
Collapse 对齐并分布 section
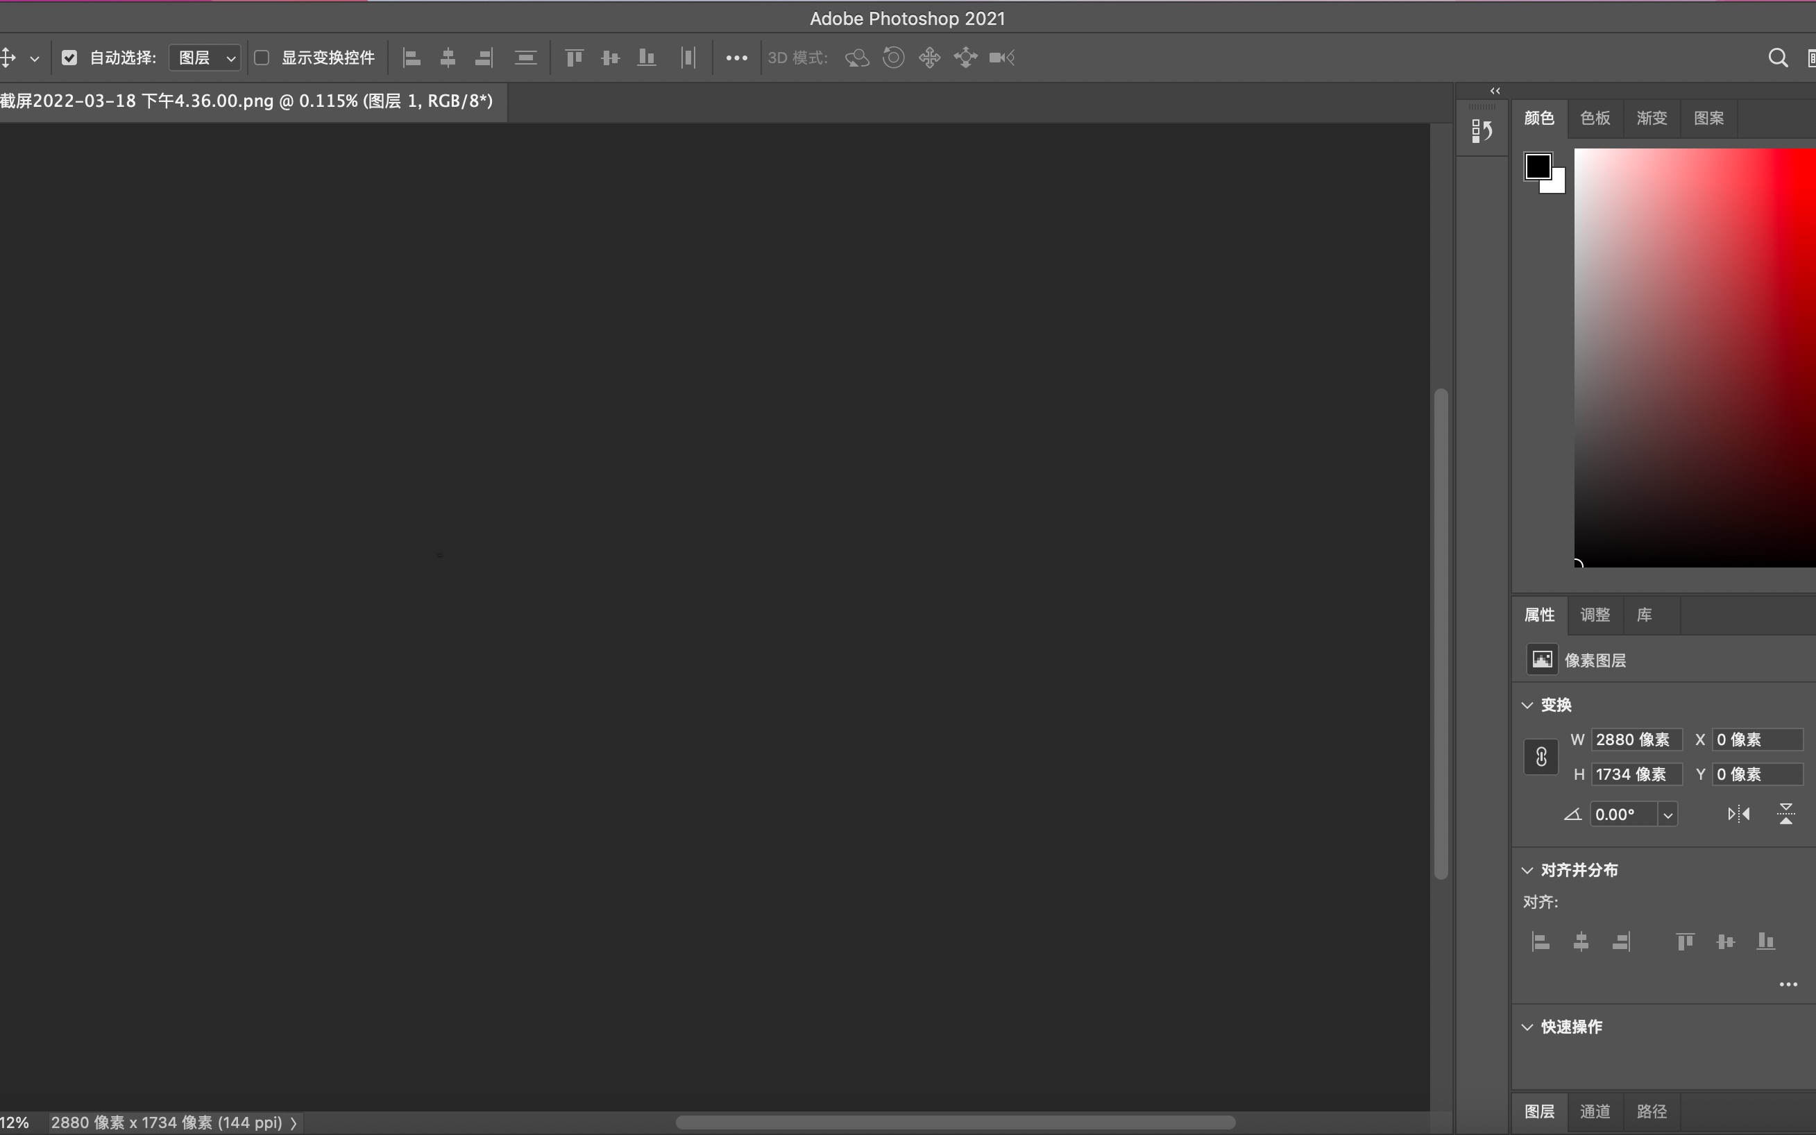click(1526, 869)
